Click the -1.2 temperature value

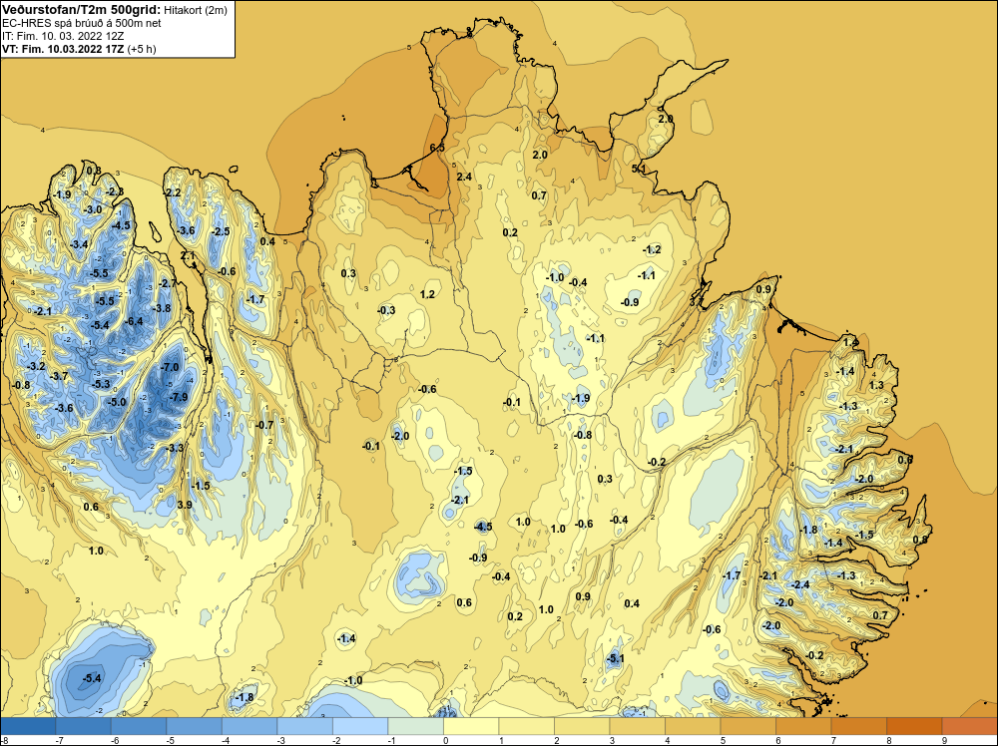coord(652,249)
